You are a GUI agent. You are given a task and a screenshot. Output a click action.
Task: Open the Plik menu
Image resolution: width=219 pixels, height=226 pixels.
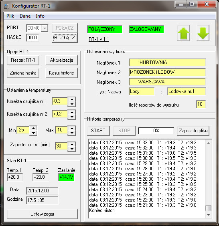10,16
